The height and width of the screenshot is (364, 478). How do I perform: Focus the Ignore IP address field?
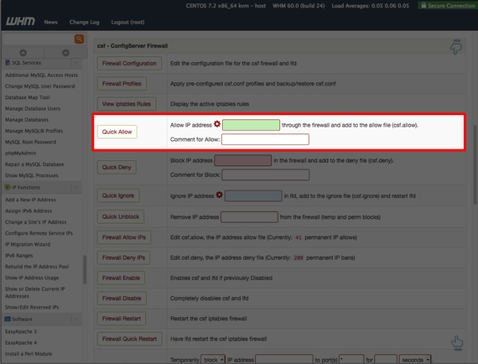tap(253, 195)
